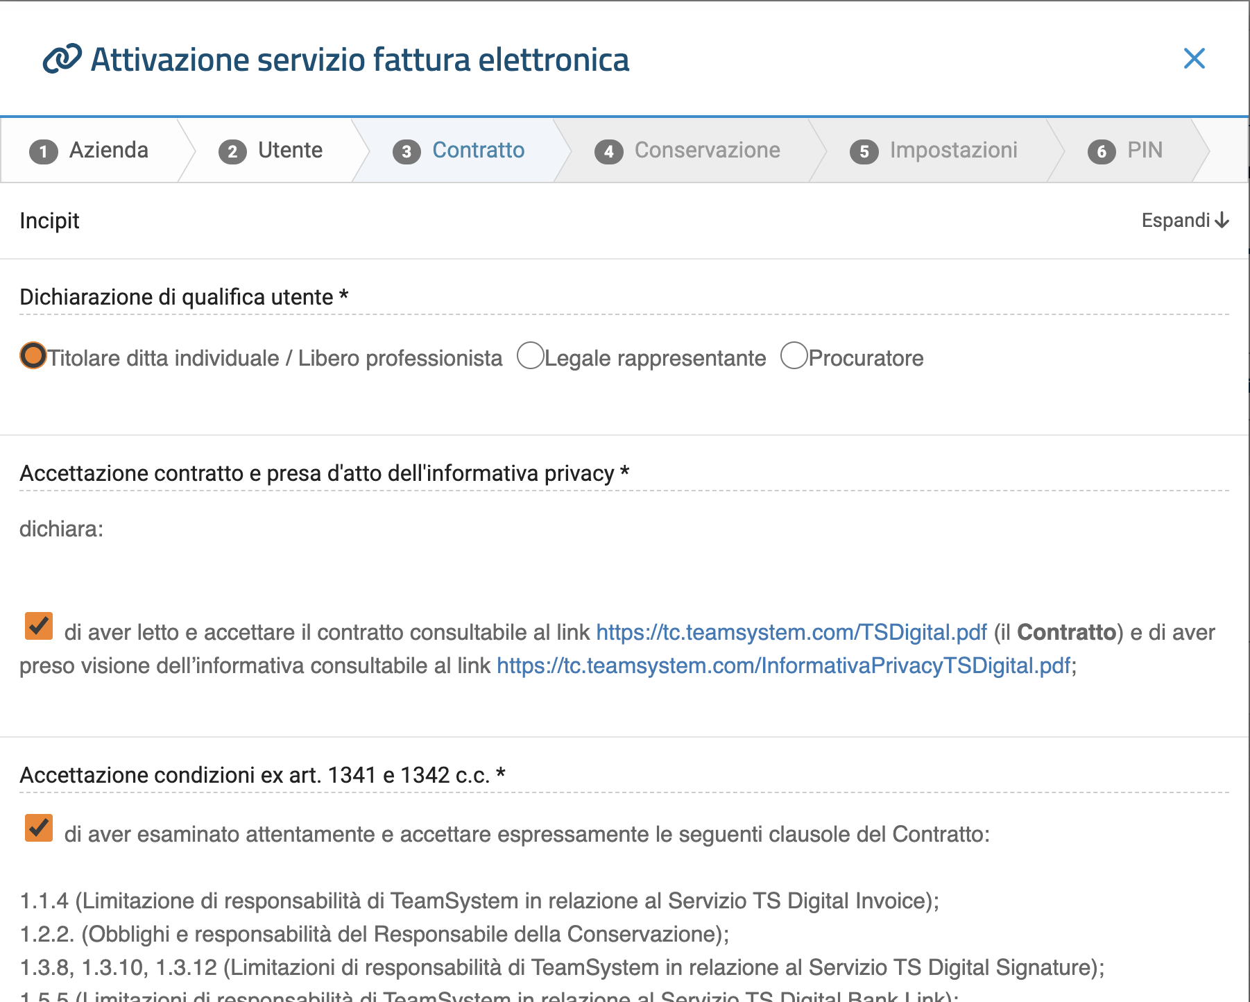The width and height of the screenshot is (1250, 1002).
Task: Click the 'Dichiarazione di qualifica utente' heading
Action: 184,297
